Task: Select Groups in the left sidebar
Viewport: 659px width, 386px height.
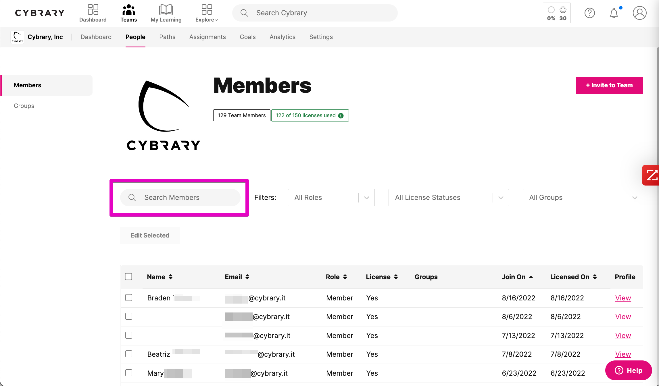Action: point(24,106)
